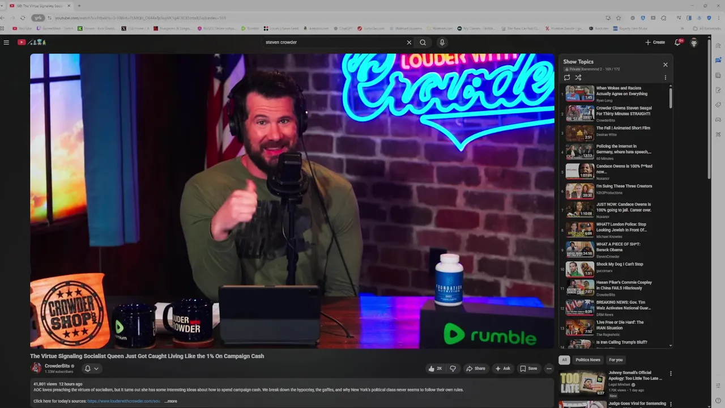Open the CrowderBits channel avatar
Screen dimensions: 725x408
(36, 368)
